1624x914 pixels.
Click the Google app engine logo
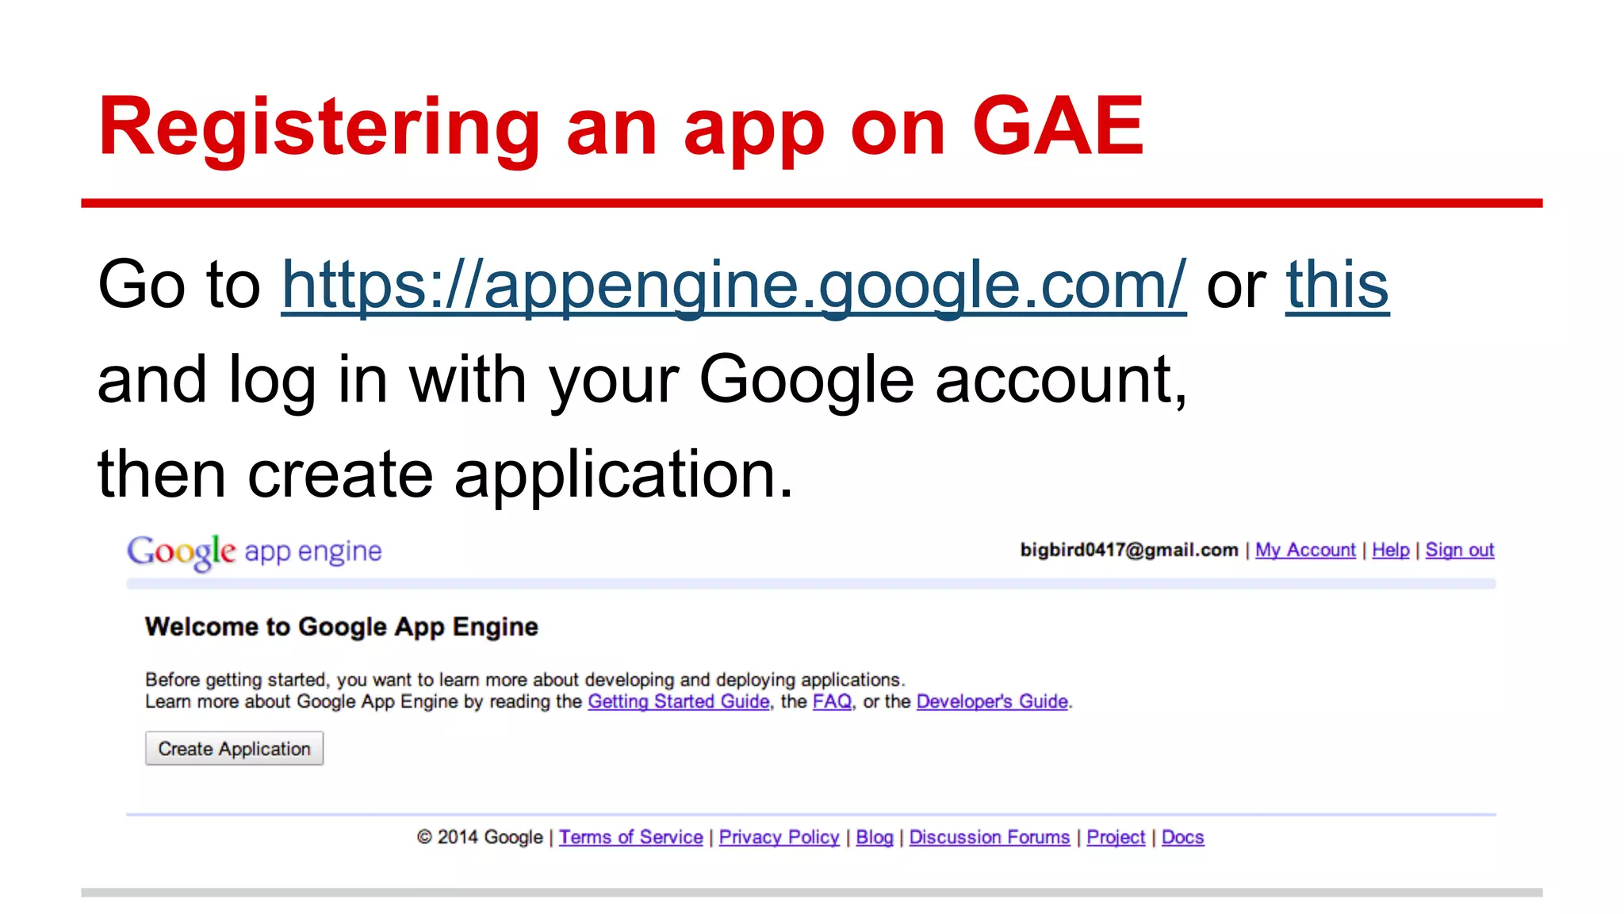tap(255, 551)
